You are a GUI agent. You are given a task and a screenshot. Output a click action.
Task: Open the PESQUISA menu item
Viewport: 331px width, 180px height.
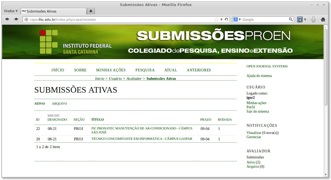click(x=145, y=70)
